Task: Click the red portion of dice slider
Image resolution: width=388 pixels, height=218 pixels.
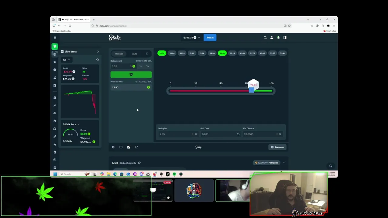Action: [209, 91]
